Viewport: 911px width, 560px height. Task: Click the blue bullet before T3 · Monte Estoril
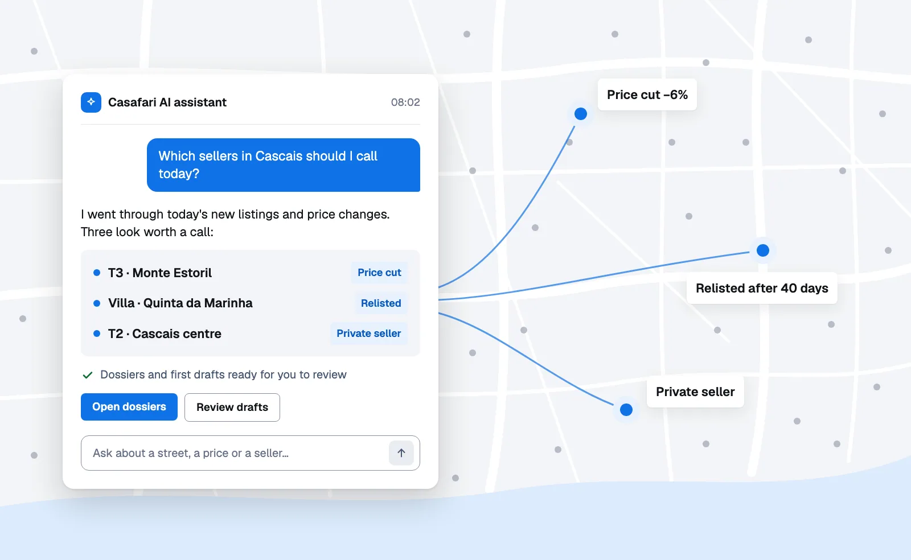coord(97,273)
